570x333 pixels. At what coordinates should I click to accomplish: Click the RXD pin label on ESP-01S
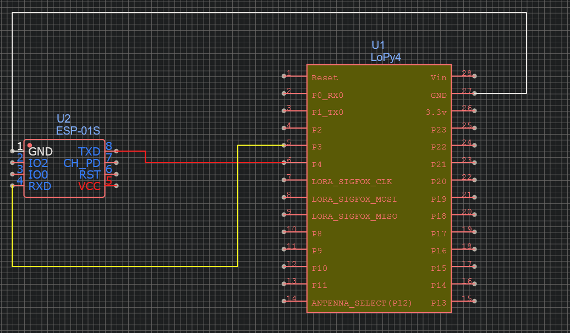pyautogui.click(x=40, y=186)
